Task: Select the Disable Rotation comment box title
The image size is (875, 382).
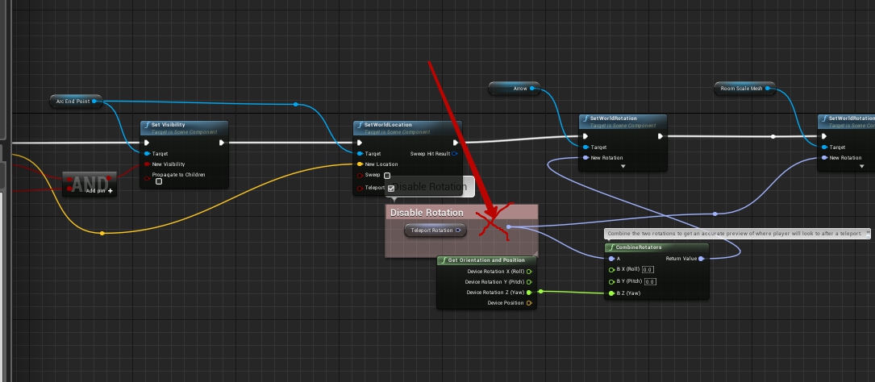Action: [427, 213]
